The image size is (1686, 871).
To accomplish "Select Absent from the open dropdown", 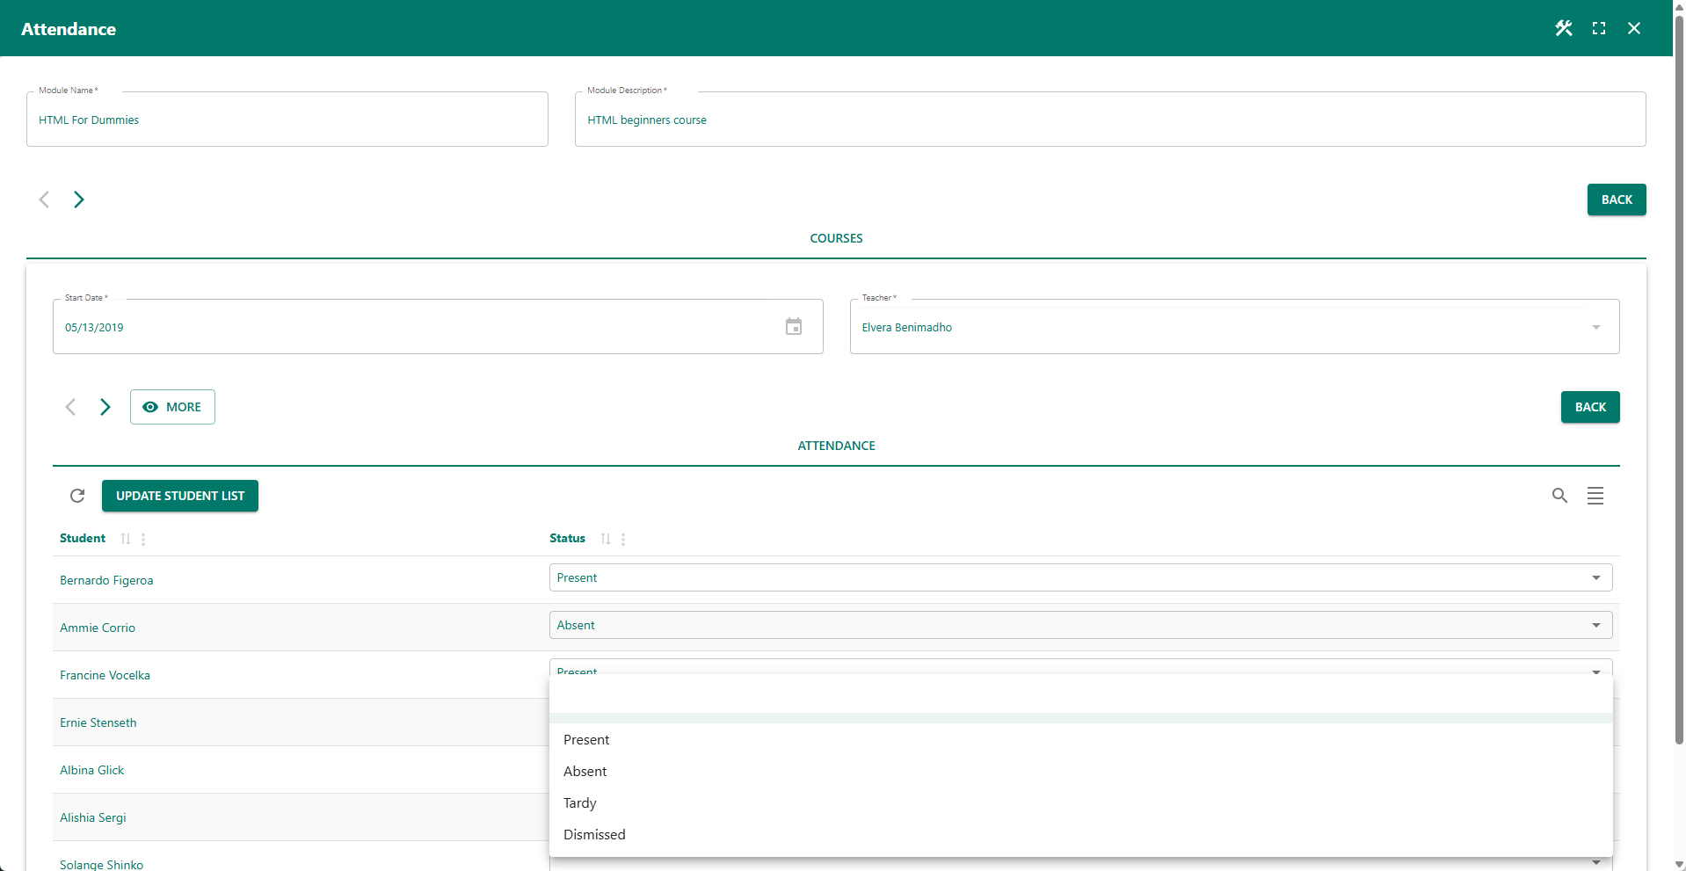I will point(585,771).
